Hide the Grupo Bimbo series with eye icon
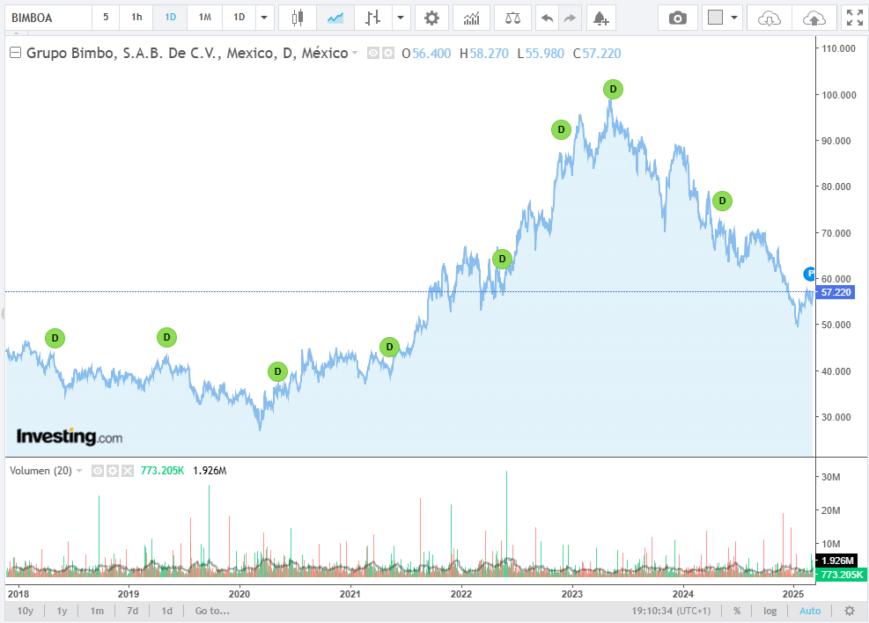The height and width of the screenshot is (623, 869). click(x=373, y=53)
